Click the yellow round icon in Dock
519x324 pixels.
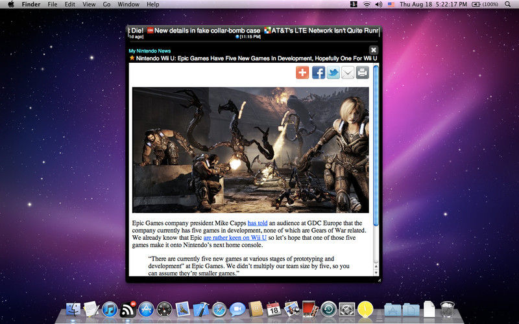(365, 310)
